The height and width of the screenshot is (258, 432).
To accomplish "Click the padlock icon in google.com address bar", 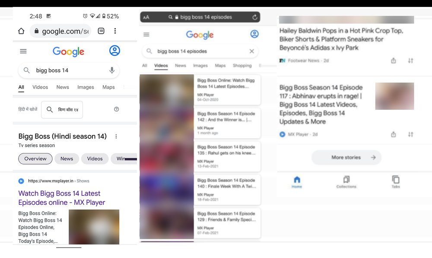I will 36,31.
